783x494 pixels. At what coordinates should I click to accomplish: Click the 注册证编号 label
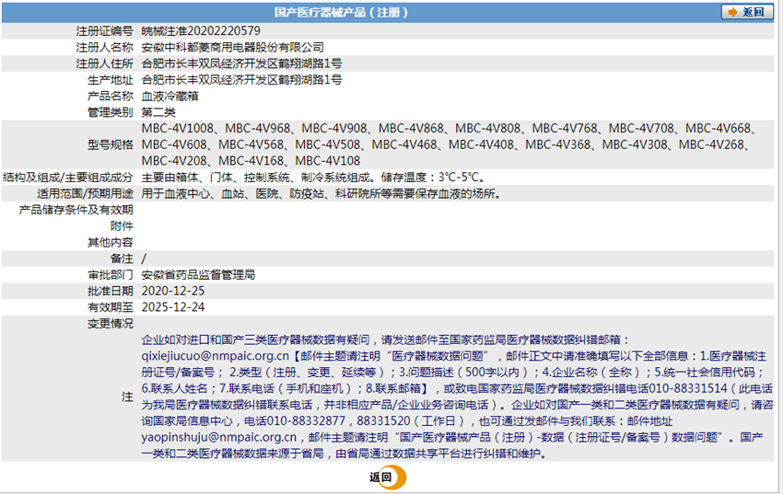click(x=104, y=31)
